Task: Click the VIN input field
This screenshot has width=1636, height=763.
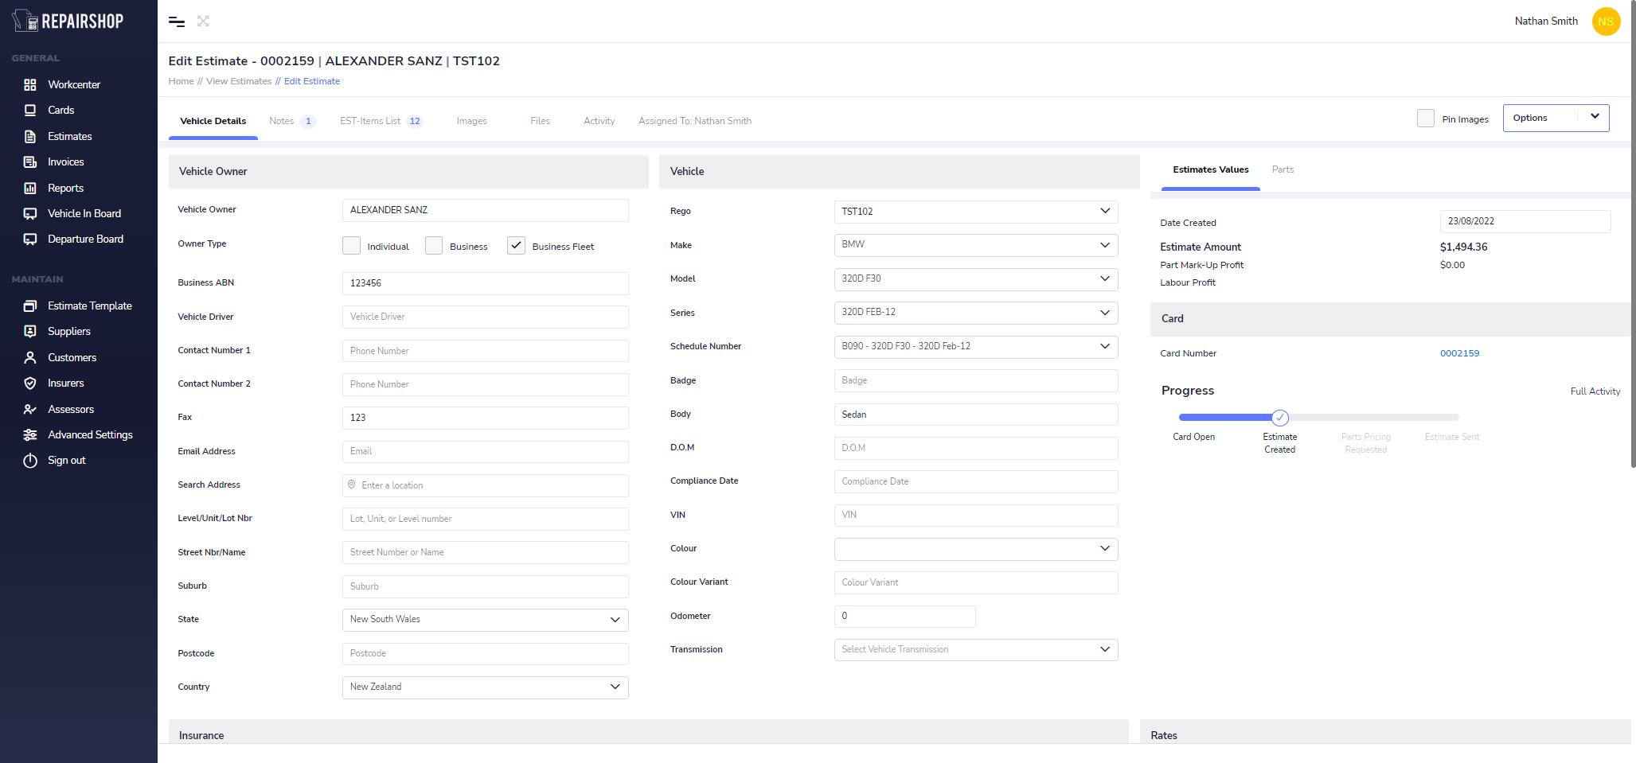Action: click(x=976, y=515)
